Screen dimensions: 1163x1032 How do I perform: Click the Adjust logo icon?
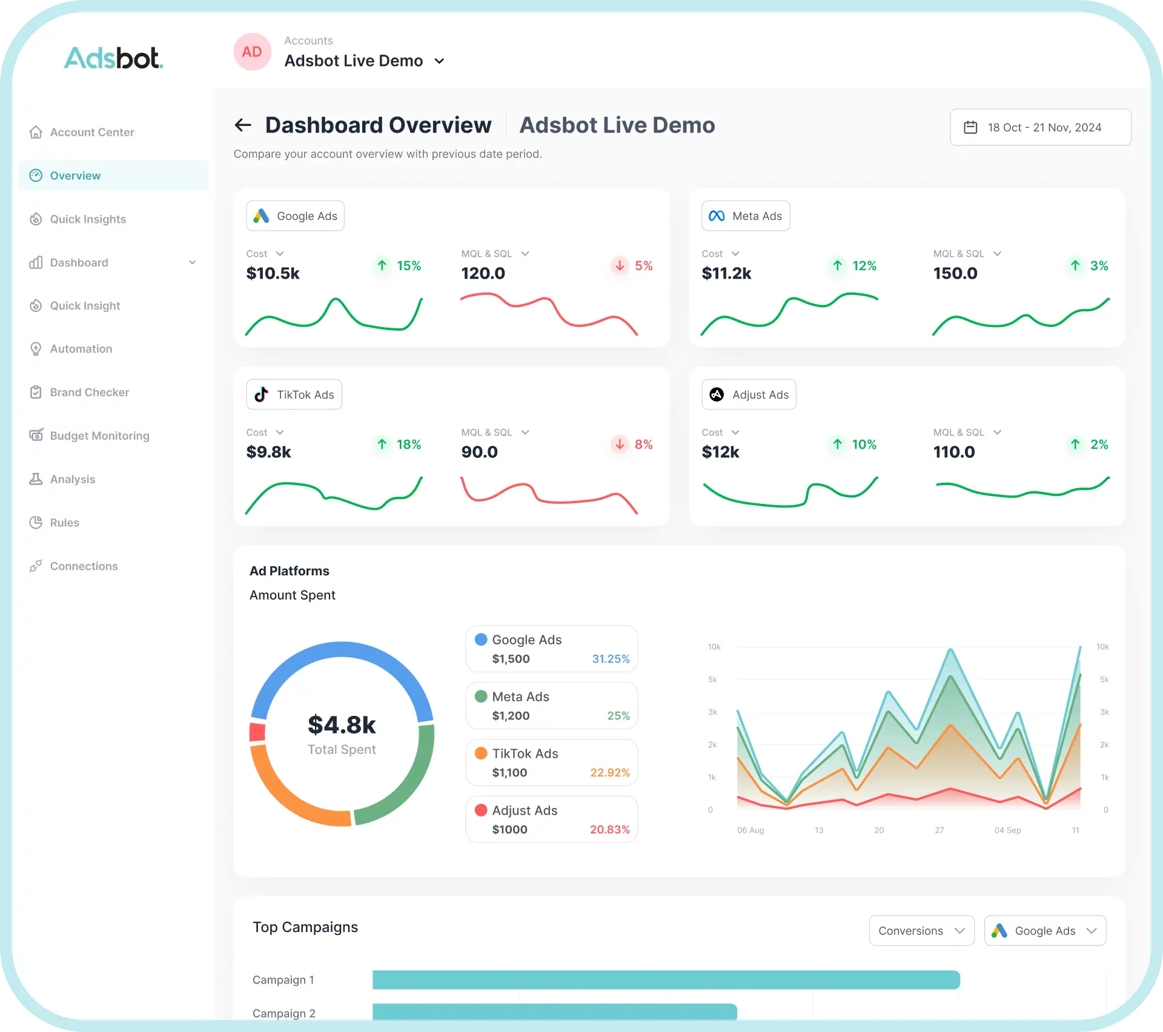[717, 395]
